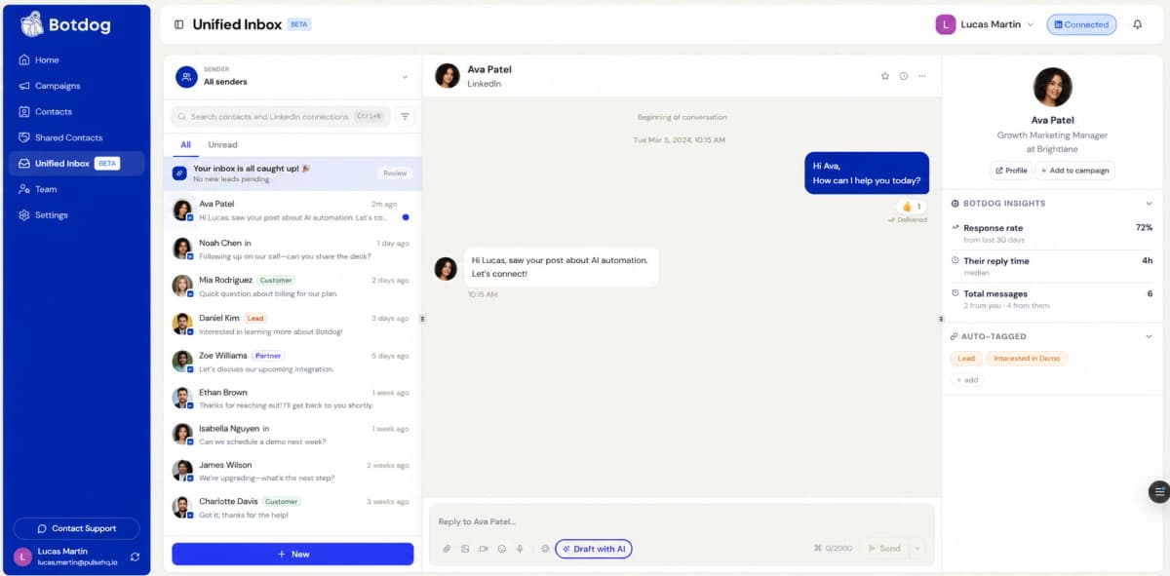Focus the Reply to Ava Patel text box
Screen dimensions: 1170x576
682,521
